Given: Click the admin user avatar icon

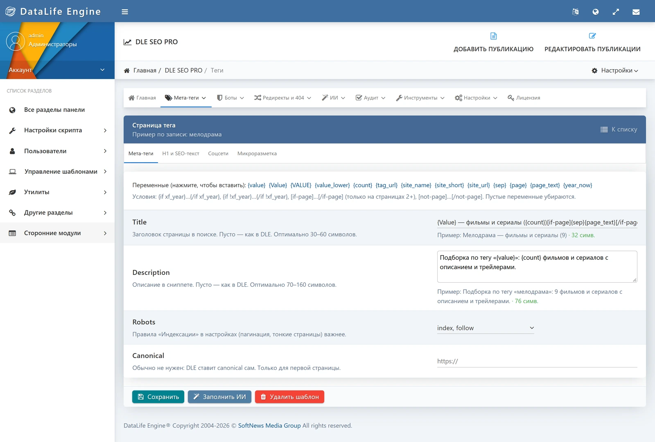Looking at the screenshot, I should [16, 41].
